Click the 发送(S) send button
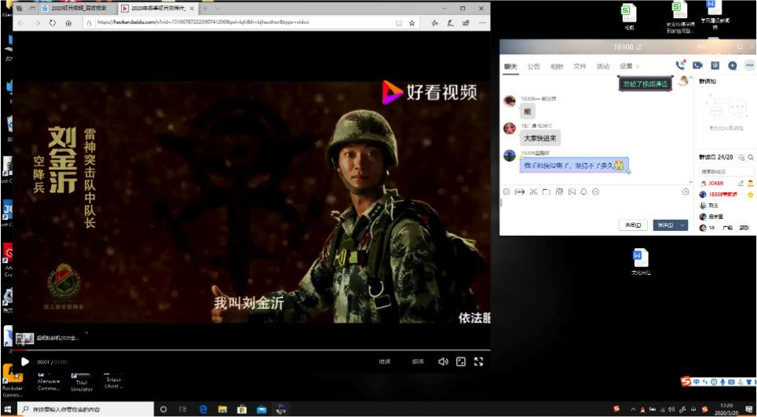Viewport: 757px width, 417px height. [x=665, y=225]
